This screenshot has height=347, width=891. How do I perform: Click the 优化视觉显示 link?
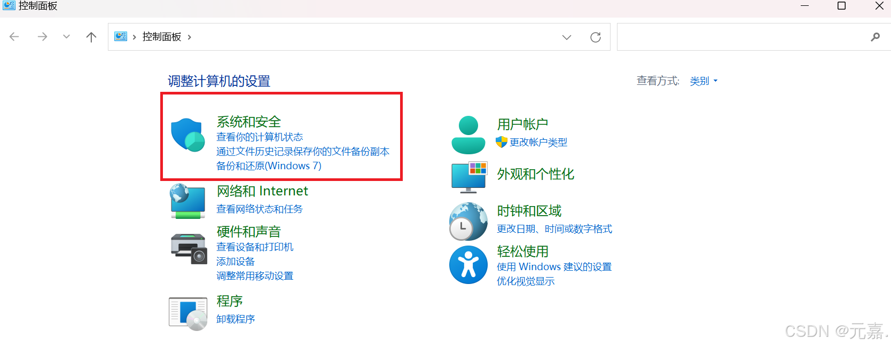coord(526,281)
